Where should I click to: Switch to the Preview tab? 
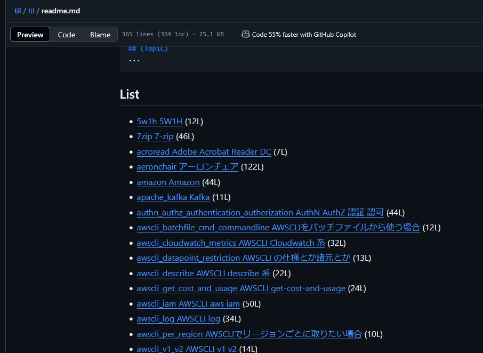(30, 35)
